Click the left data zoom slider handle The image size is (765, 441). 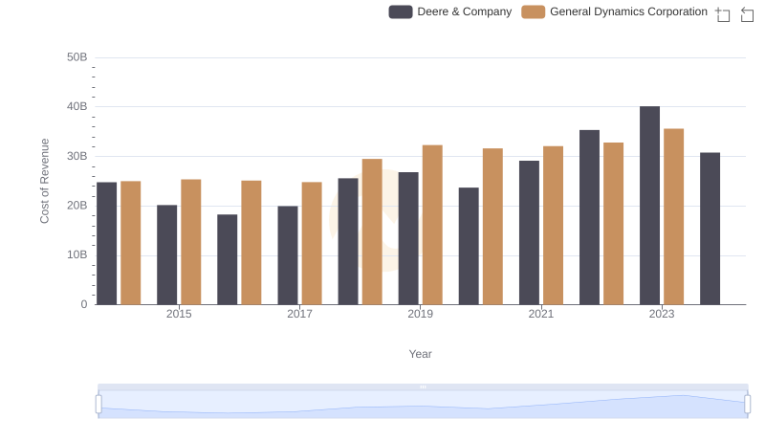[98, 404]
